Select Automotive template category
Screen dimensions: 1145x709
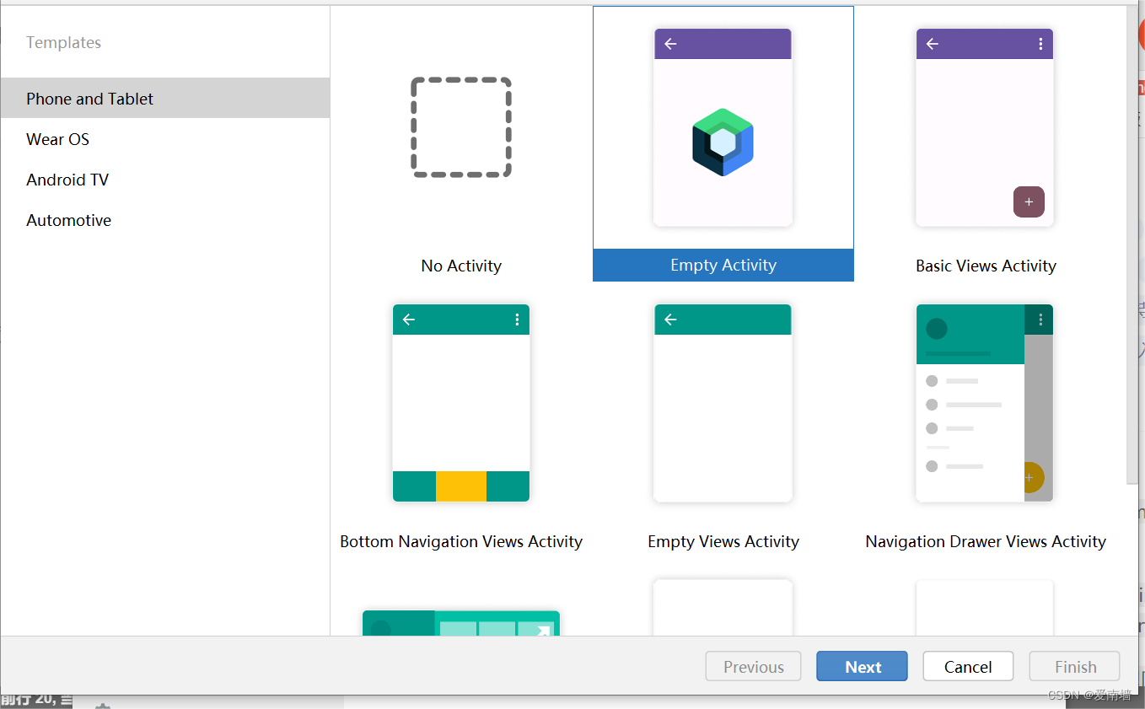pyautogui.click(x=165, y=220)
